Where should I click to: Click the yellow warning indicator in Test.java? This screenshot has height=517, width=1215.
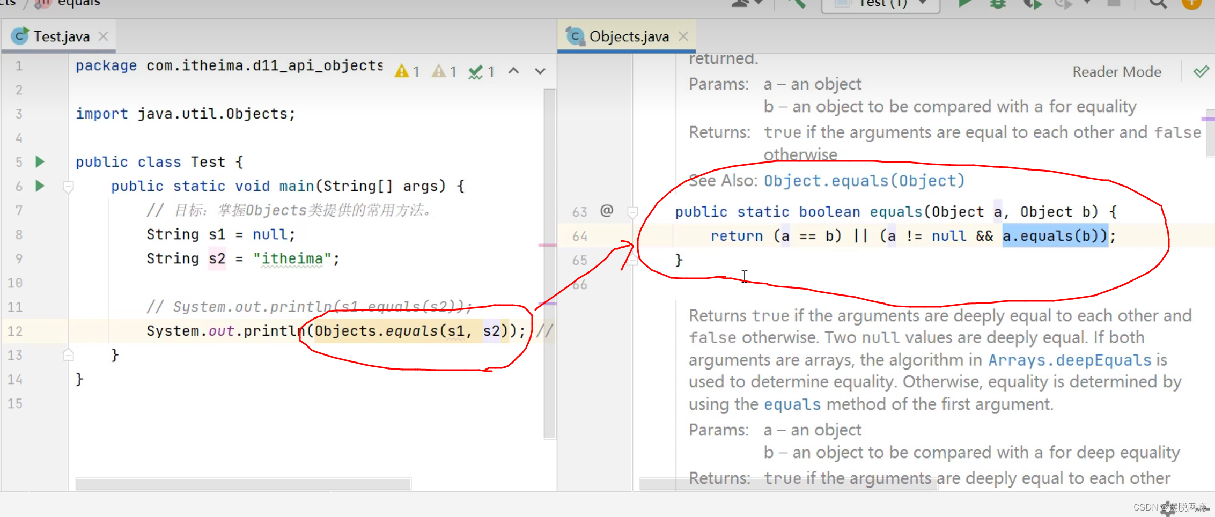pos(407,71)
